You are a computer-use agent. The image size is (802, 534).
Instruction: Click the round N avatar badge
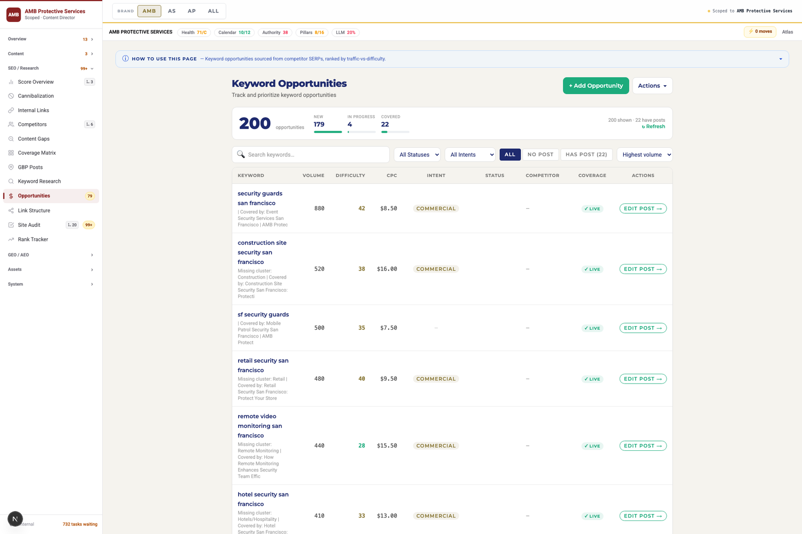pos(15,519)
